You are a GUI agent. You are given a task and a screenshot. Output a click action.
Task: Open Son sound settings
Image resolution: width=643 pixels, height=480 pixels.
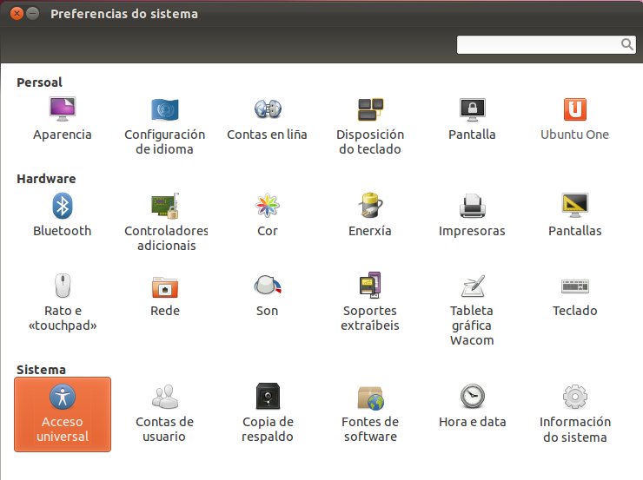point(268,295)
